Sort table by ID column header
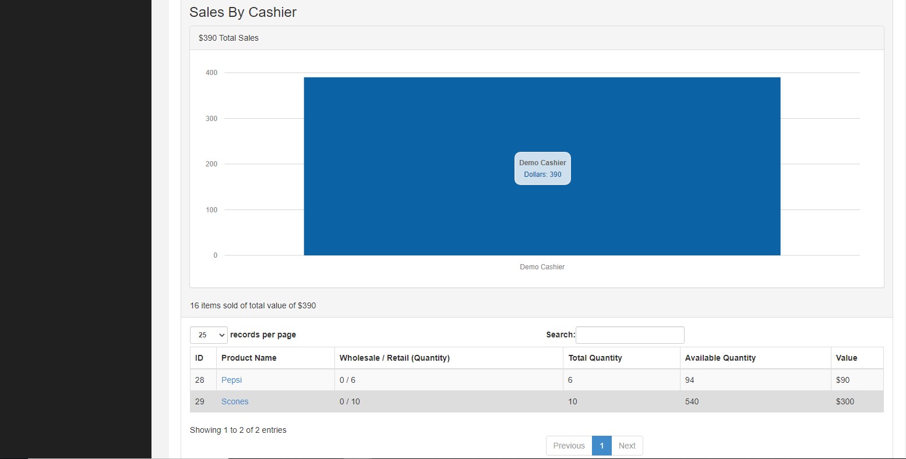The width and height of the screenshot is (906, 459). tap(199, 358)
